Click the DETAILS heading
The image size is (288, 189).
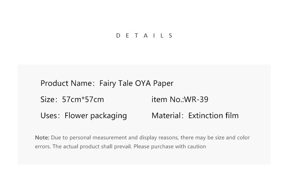tap(144, 36)
